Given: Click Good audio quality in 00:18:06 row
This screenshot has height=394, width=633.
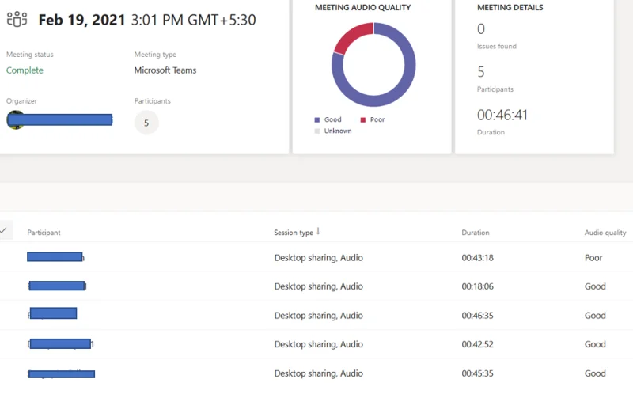Looking at the screenshot, I should (595, 286).
